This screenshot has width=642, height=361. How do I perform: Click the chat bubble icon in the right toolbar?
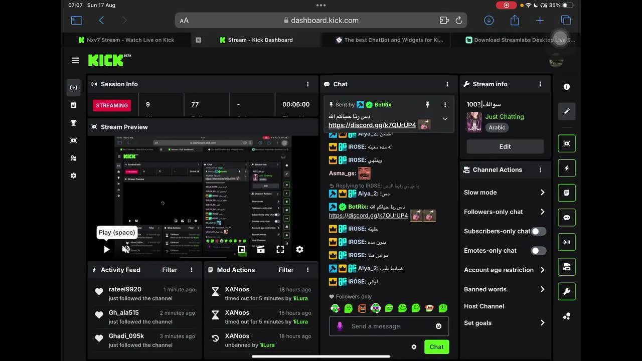567,218
